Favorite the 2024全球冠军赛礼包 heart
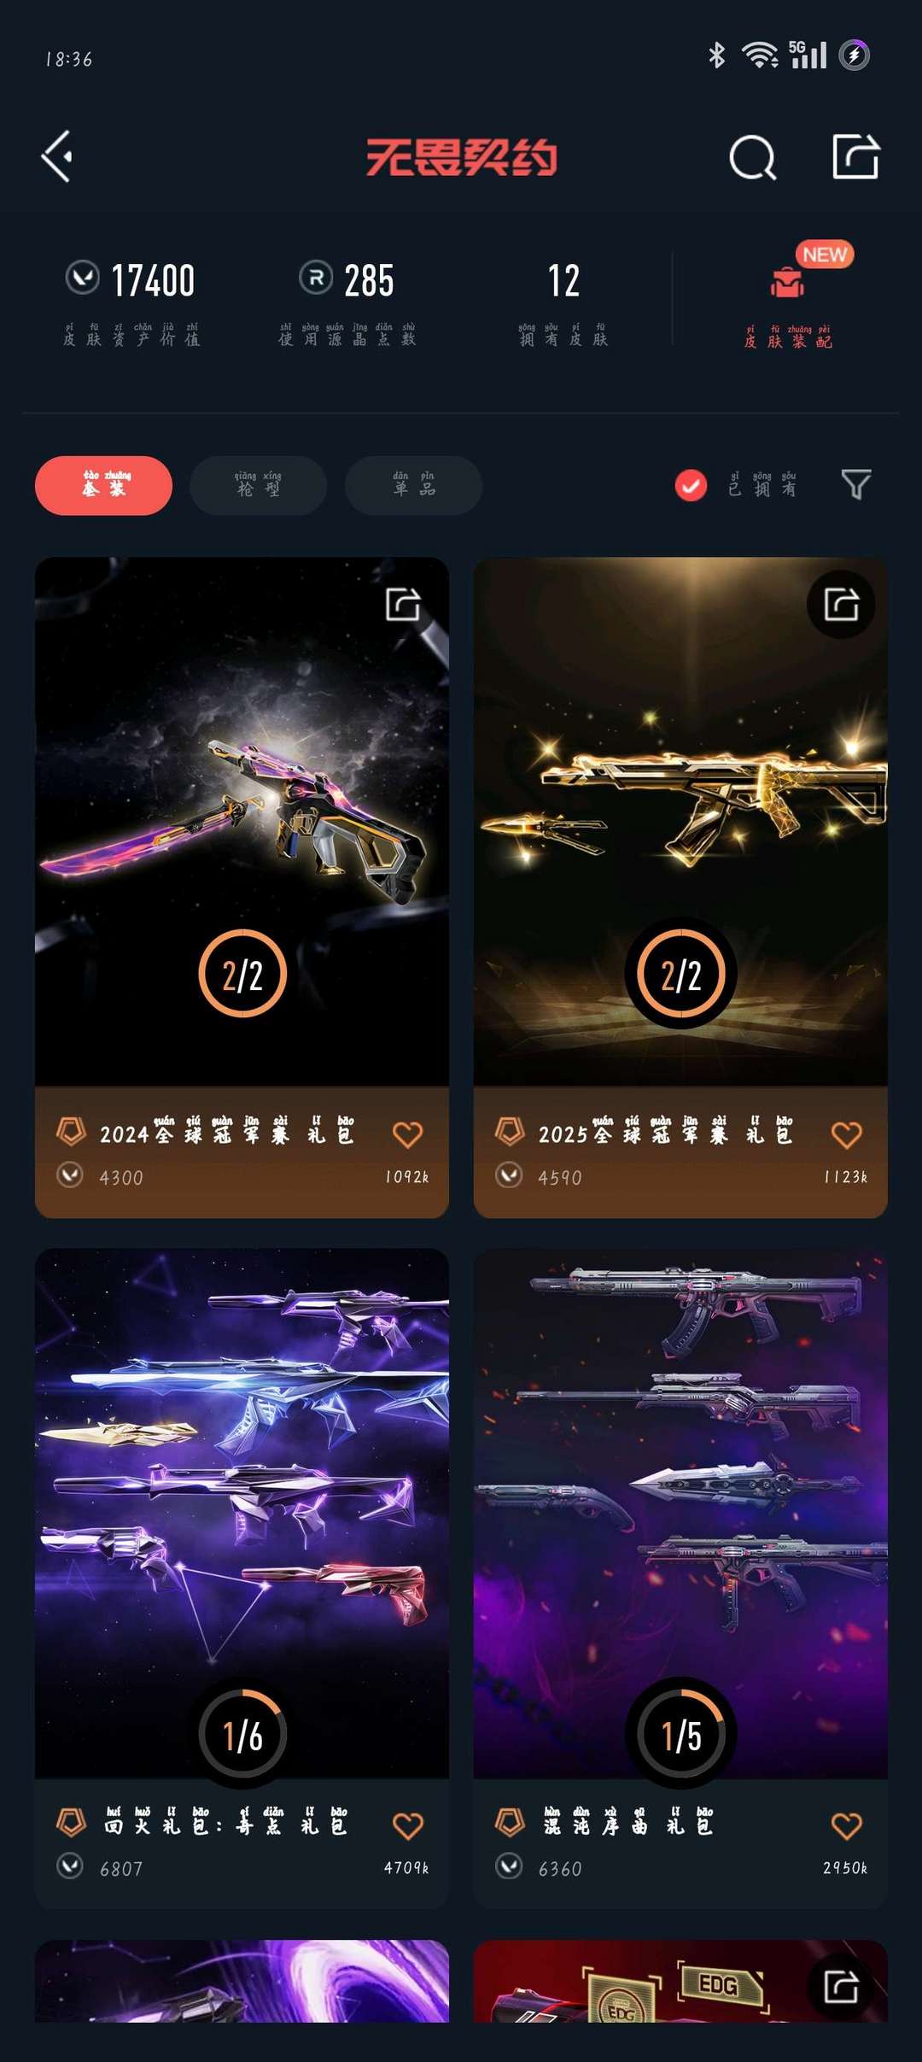922x2062 pixels. [407, 1134]
